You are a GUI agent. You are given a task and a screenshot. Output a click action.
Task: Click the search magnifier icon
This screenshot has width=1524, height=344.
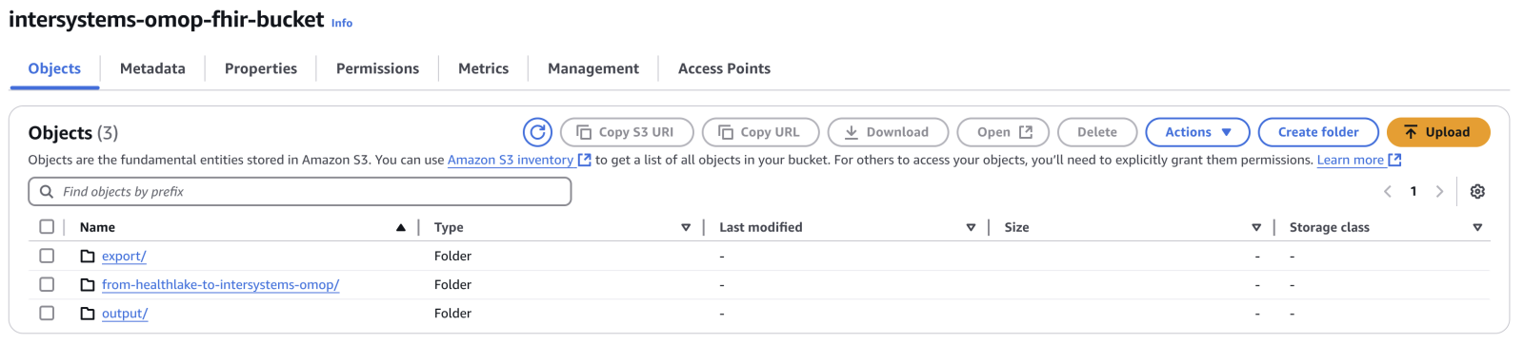click(47, 191)
